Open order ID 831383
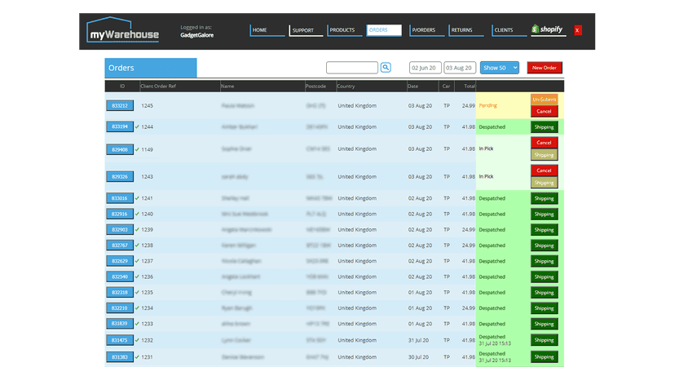This screenshot has height=380, width=675. coord(120,357)
